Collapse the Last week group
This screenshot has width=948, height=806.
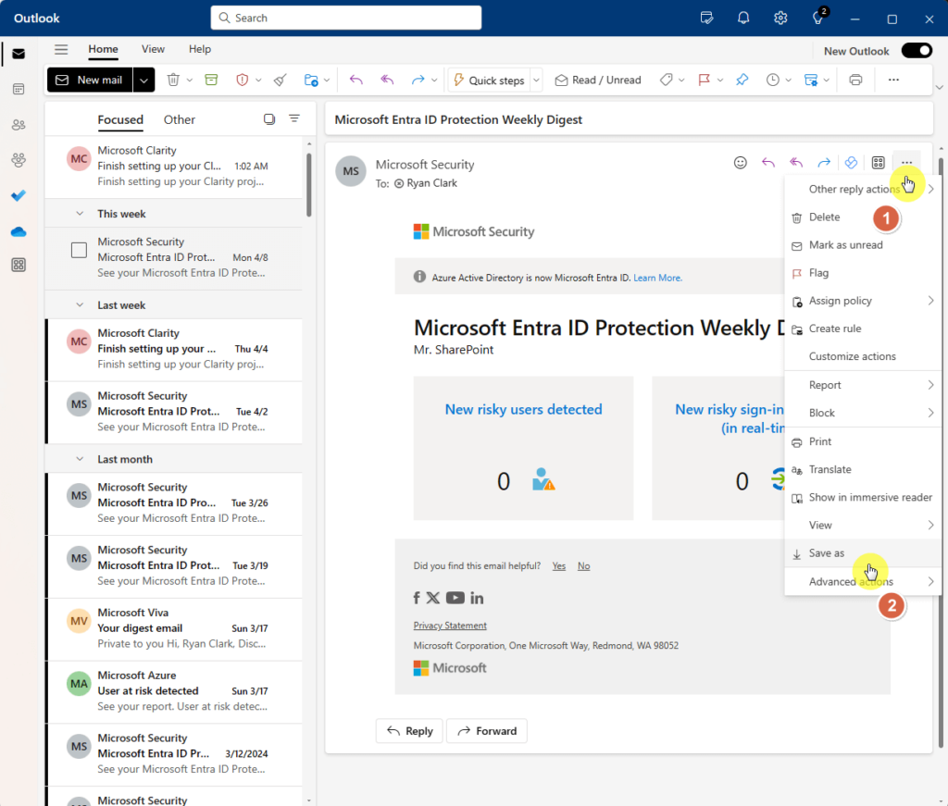point(80,304)
